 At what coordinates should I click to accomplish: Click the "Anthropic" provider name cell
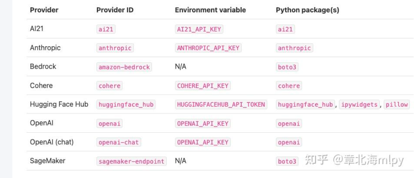pyautogui.click(x=45, y=48)
